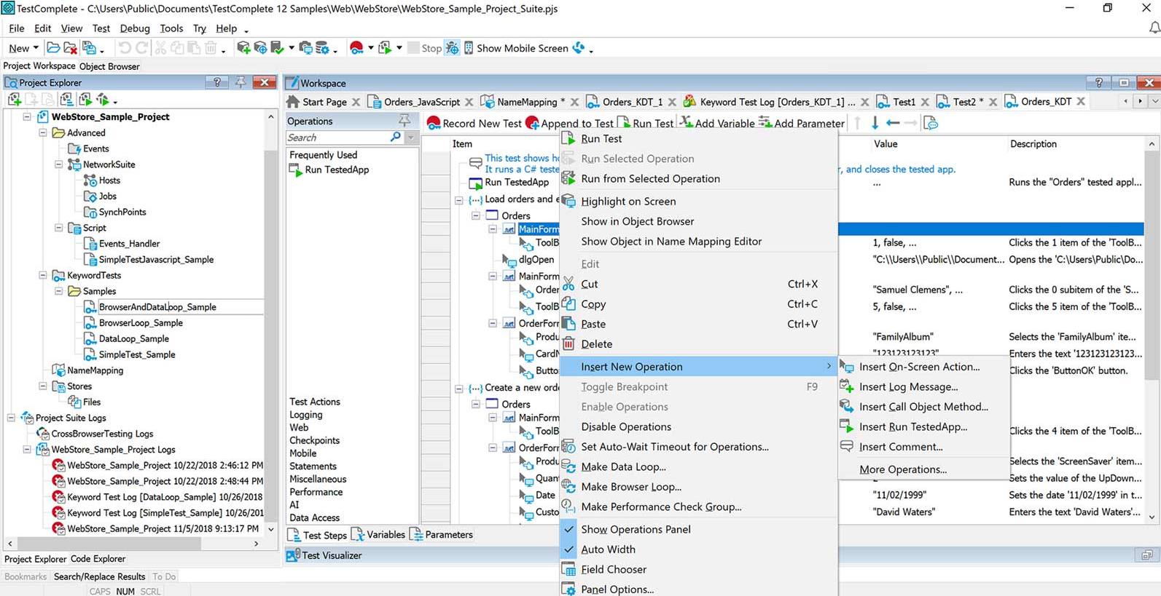
Task: Toggle Auto Width option
Action: (x=608, y=549)
